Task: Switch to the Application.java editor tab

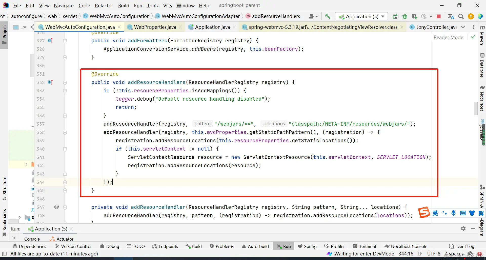Action: 212,27
